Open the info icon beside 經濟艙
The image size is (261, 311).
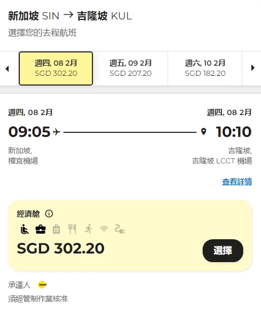(x=49, y=214)
